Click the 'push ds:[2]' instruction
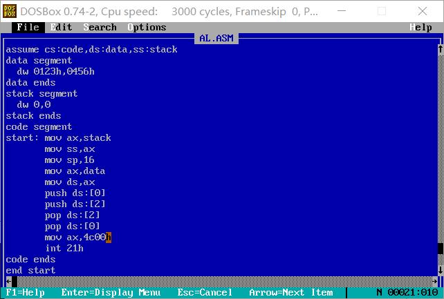444x299 pixels. [x=75, y=204]
